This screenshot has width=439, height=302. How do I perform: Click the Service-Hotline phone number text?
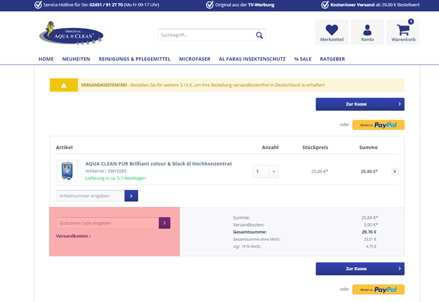tap(106, 5)
